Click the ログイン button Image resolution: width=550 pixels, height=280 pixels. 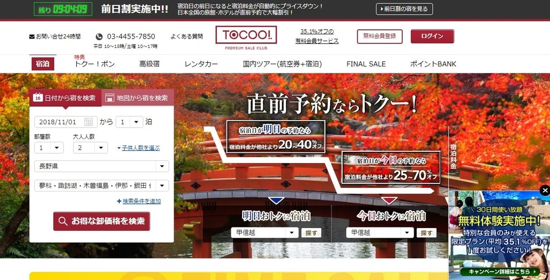(432, 36)
